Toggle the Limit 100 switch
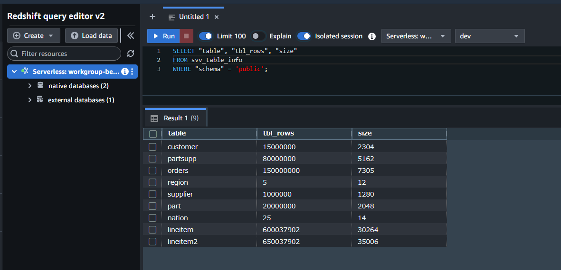 pyautogui.click(x=205, y=36)
